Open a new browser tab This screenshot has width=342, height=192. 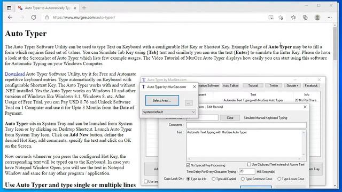point(84,8)
